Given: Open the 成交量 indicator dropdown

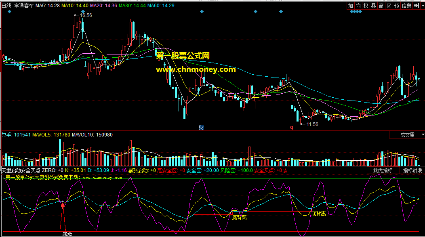Looking at the screenshot, I should [x=407, y=134].
